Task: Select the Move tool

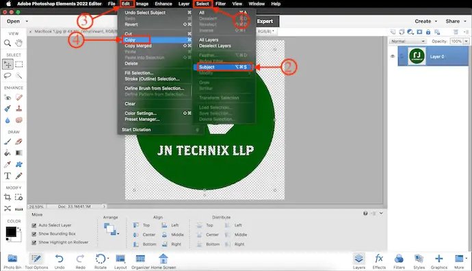Action: (8, 64)
